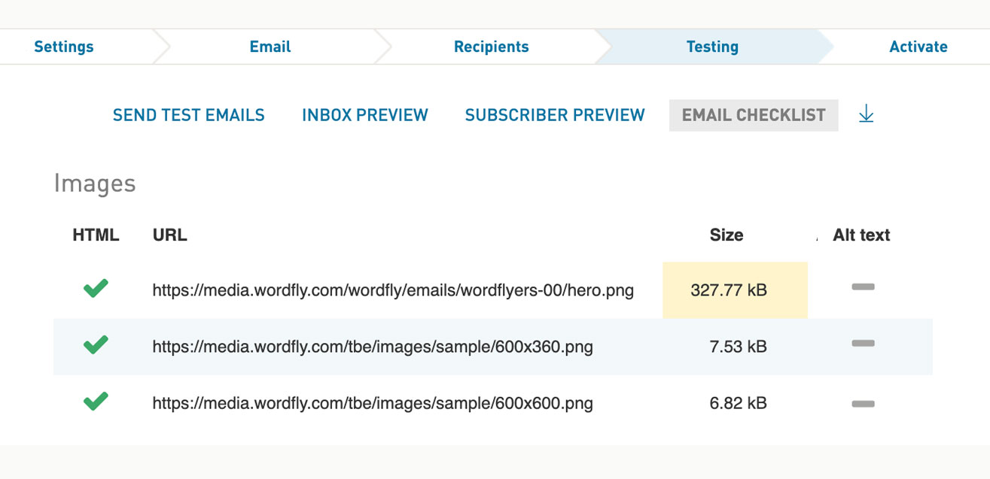Click alt text dash for hero.png row
The image size is (990, 479).
click(x=863, y=286)
